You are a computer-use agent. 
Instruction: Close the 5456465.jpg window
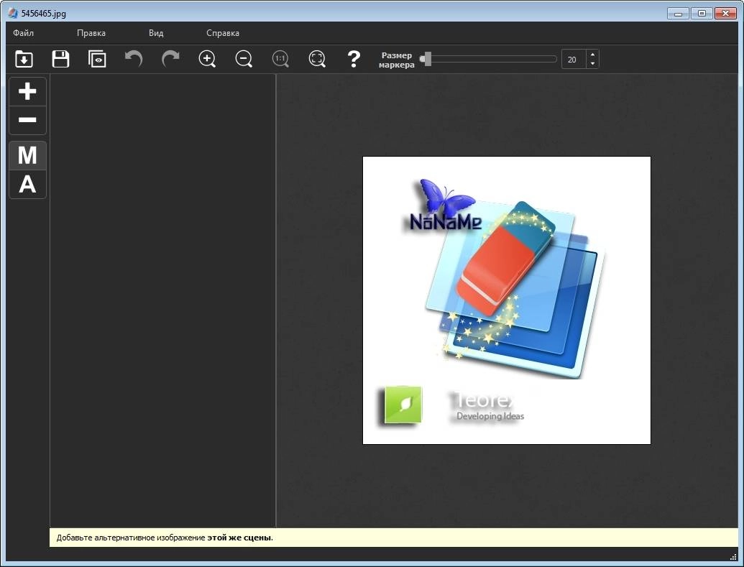point(725,13)
